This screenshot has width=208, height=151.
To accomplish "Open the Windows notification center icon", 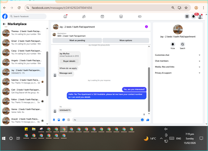I will [x=201, y=138].
